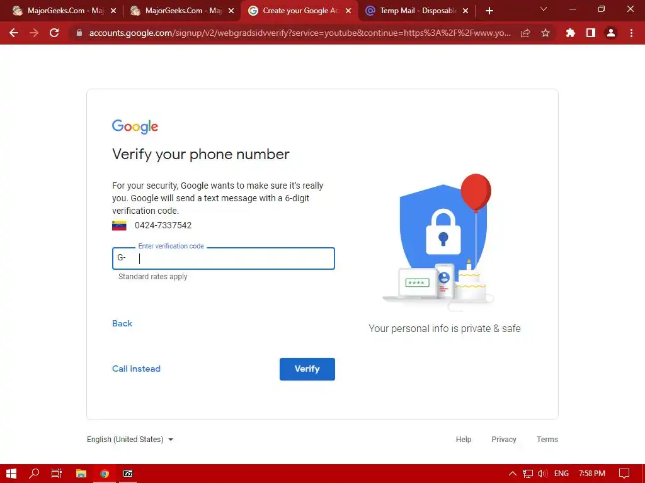
Task: Bookmark this page with the star icon
Action: pyautogui.click(x=545, y=33)
